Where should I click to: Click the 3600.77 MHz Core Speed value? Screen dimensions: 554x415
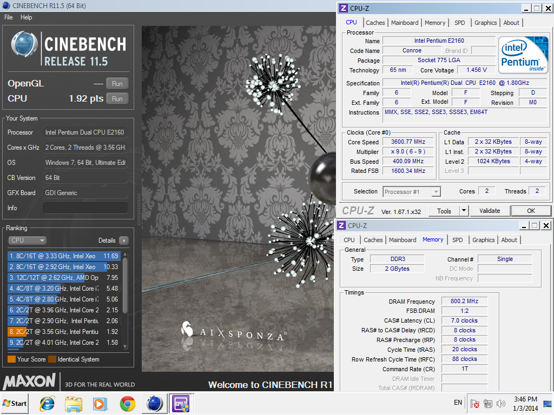tap(408, 142)
